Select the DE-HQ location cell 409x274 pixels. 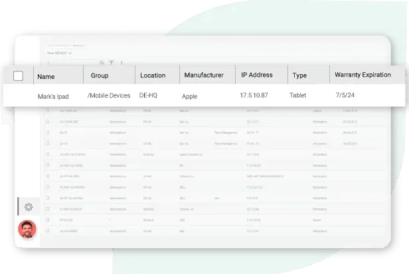click(148, 95)
